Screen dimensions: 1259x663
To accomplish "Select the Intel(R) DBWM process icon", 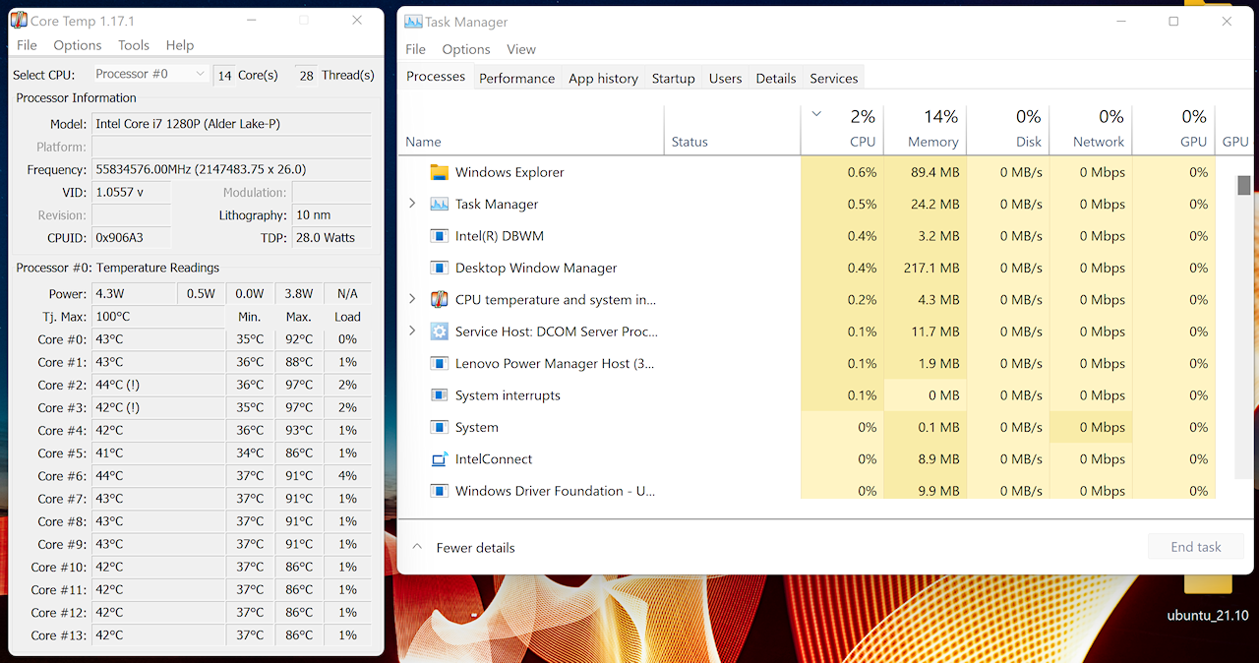I will click(x=440, y=236).
